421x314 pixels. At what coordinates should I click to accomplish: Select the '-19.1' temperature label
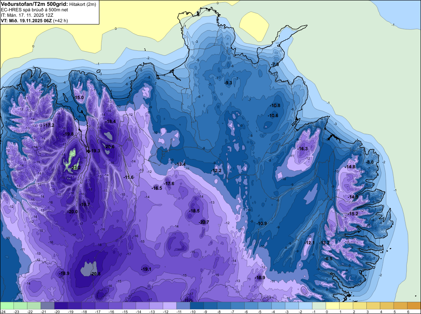coord(147,270)
